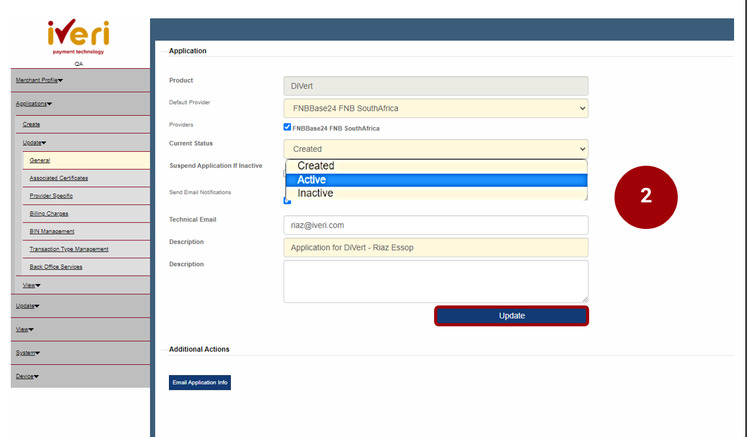Open BIN Management page
748x437 pixels.
coord(52,231)
